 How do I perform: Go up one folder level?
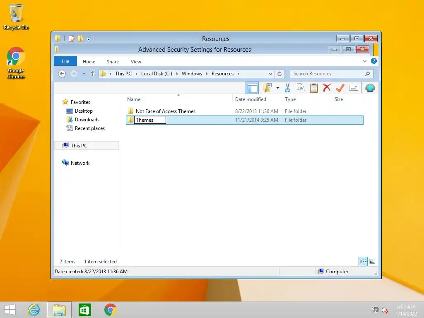tap(93, 74)
